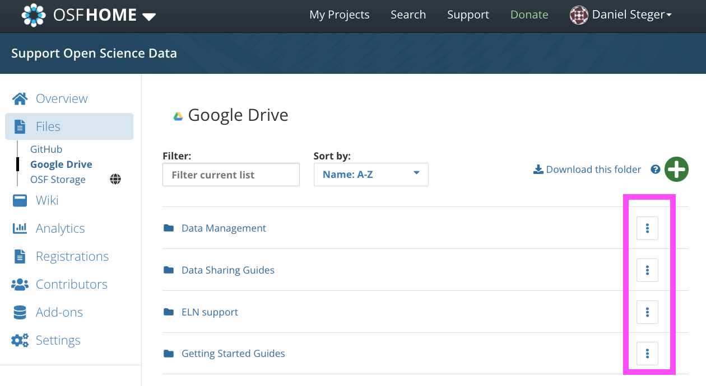The height and width of the screenshot is (386, 706).
Task: Click the ELN support folder icon
Action: tap(169, 312)
